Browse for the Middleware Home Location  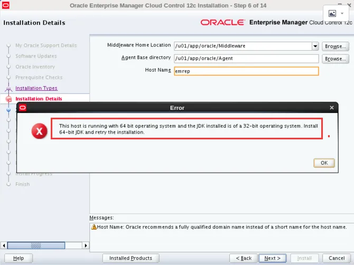click(x=336, y=46)
